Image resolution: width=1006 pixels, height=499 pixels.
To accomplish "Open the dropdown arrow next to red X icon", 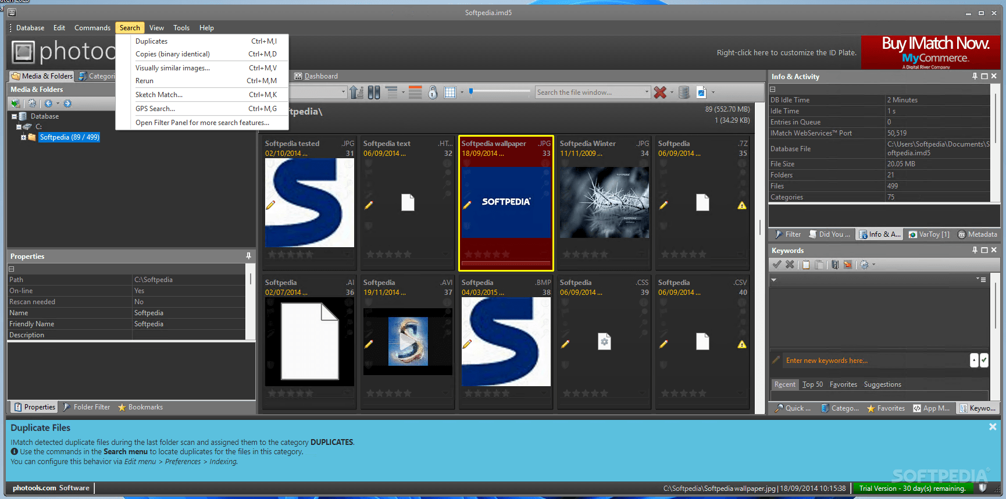I will (x=672, y=92).
